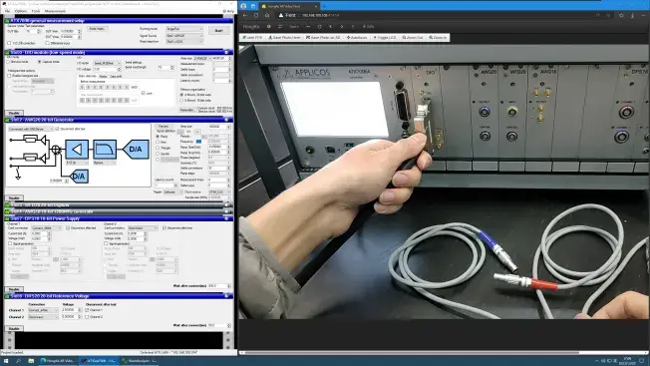Viewport: 650px width, 366px height.
Task: Click the browser Favorites star icon
Action: (x=621, y=15)
